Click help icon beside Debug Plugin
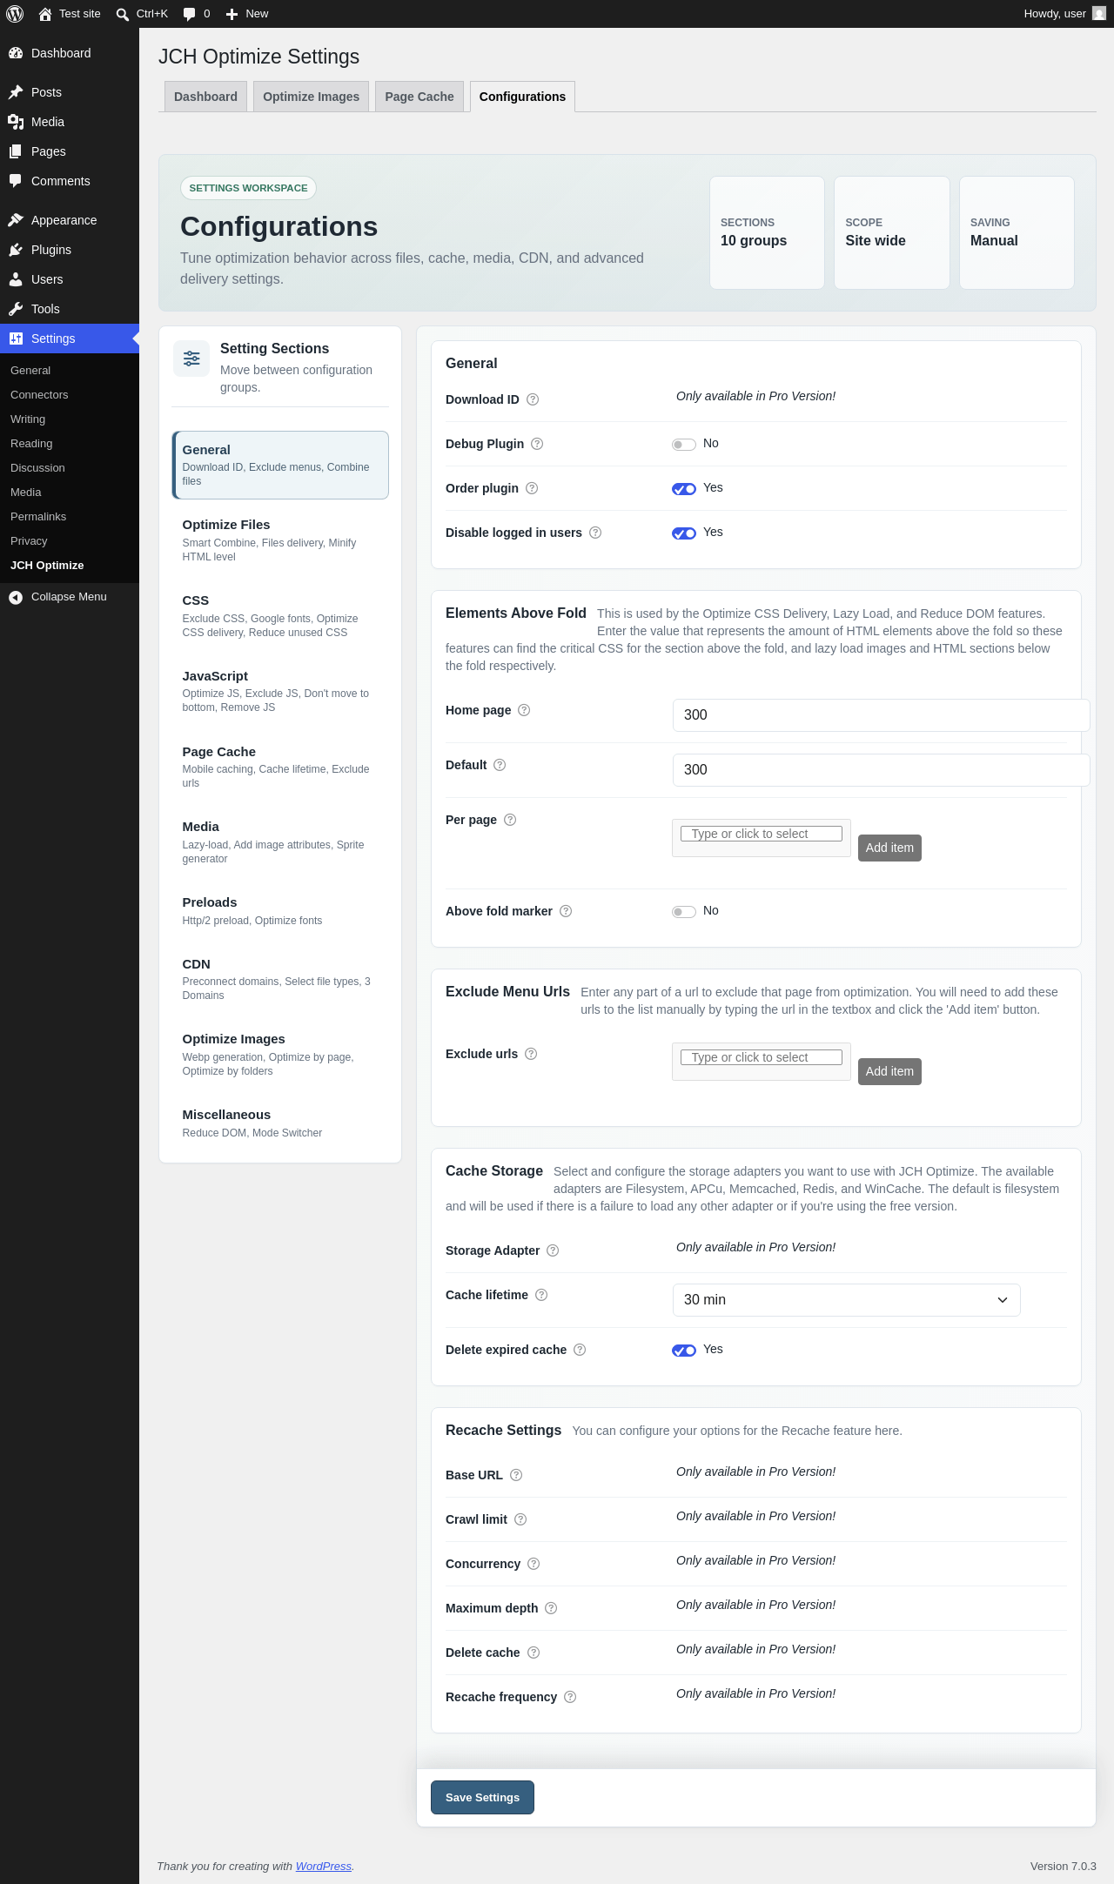 [x=537, y=444]
